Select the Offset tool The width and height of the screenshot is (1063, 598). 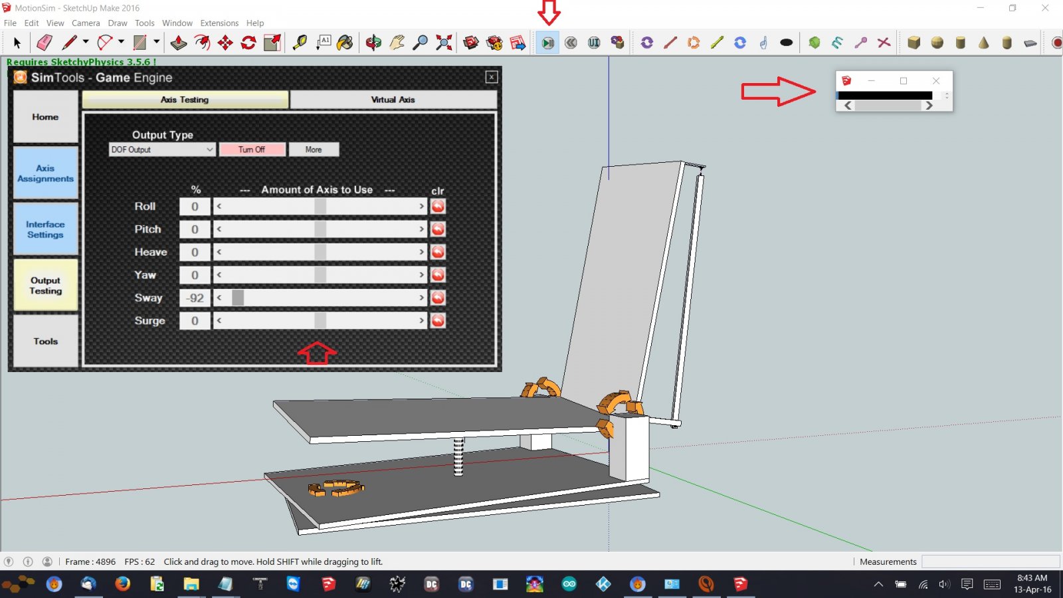[202, 43]
